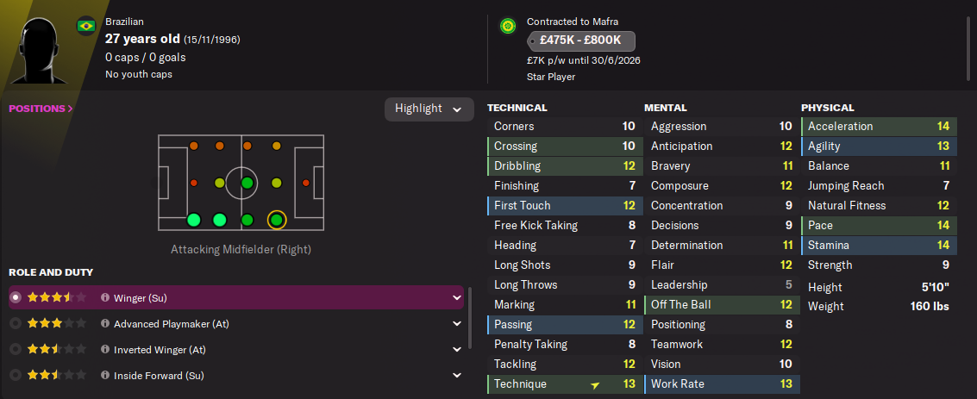The width and height of the screenshot is (977, 399).
Task: Click the Mafra club badge
Action: 508,26
